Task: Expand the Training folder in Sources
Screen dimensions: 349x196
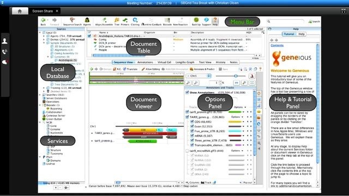Action: click(x=44, y=88)
